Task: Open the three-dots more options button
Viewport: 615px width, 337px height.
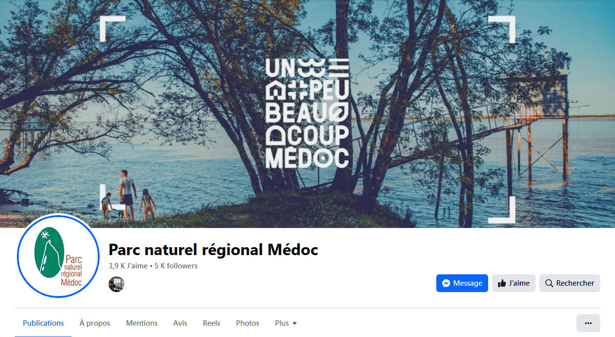Action: click(x=588, y=323)
